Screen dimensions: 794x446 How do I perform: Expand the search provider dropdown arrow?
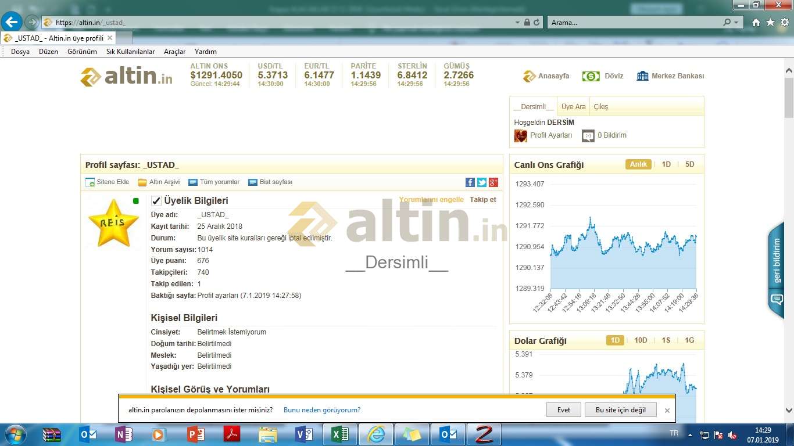tap(736, 22)
